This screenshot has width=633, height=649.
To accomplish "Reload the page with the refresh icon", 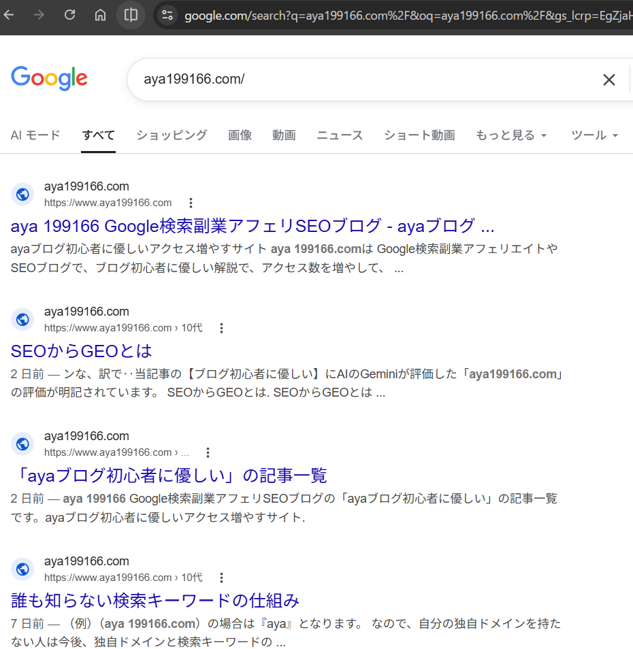I will tap(69, 15).
